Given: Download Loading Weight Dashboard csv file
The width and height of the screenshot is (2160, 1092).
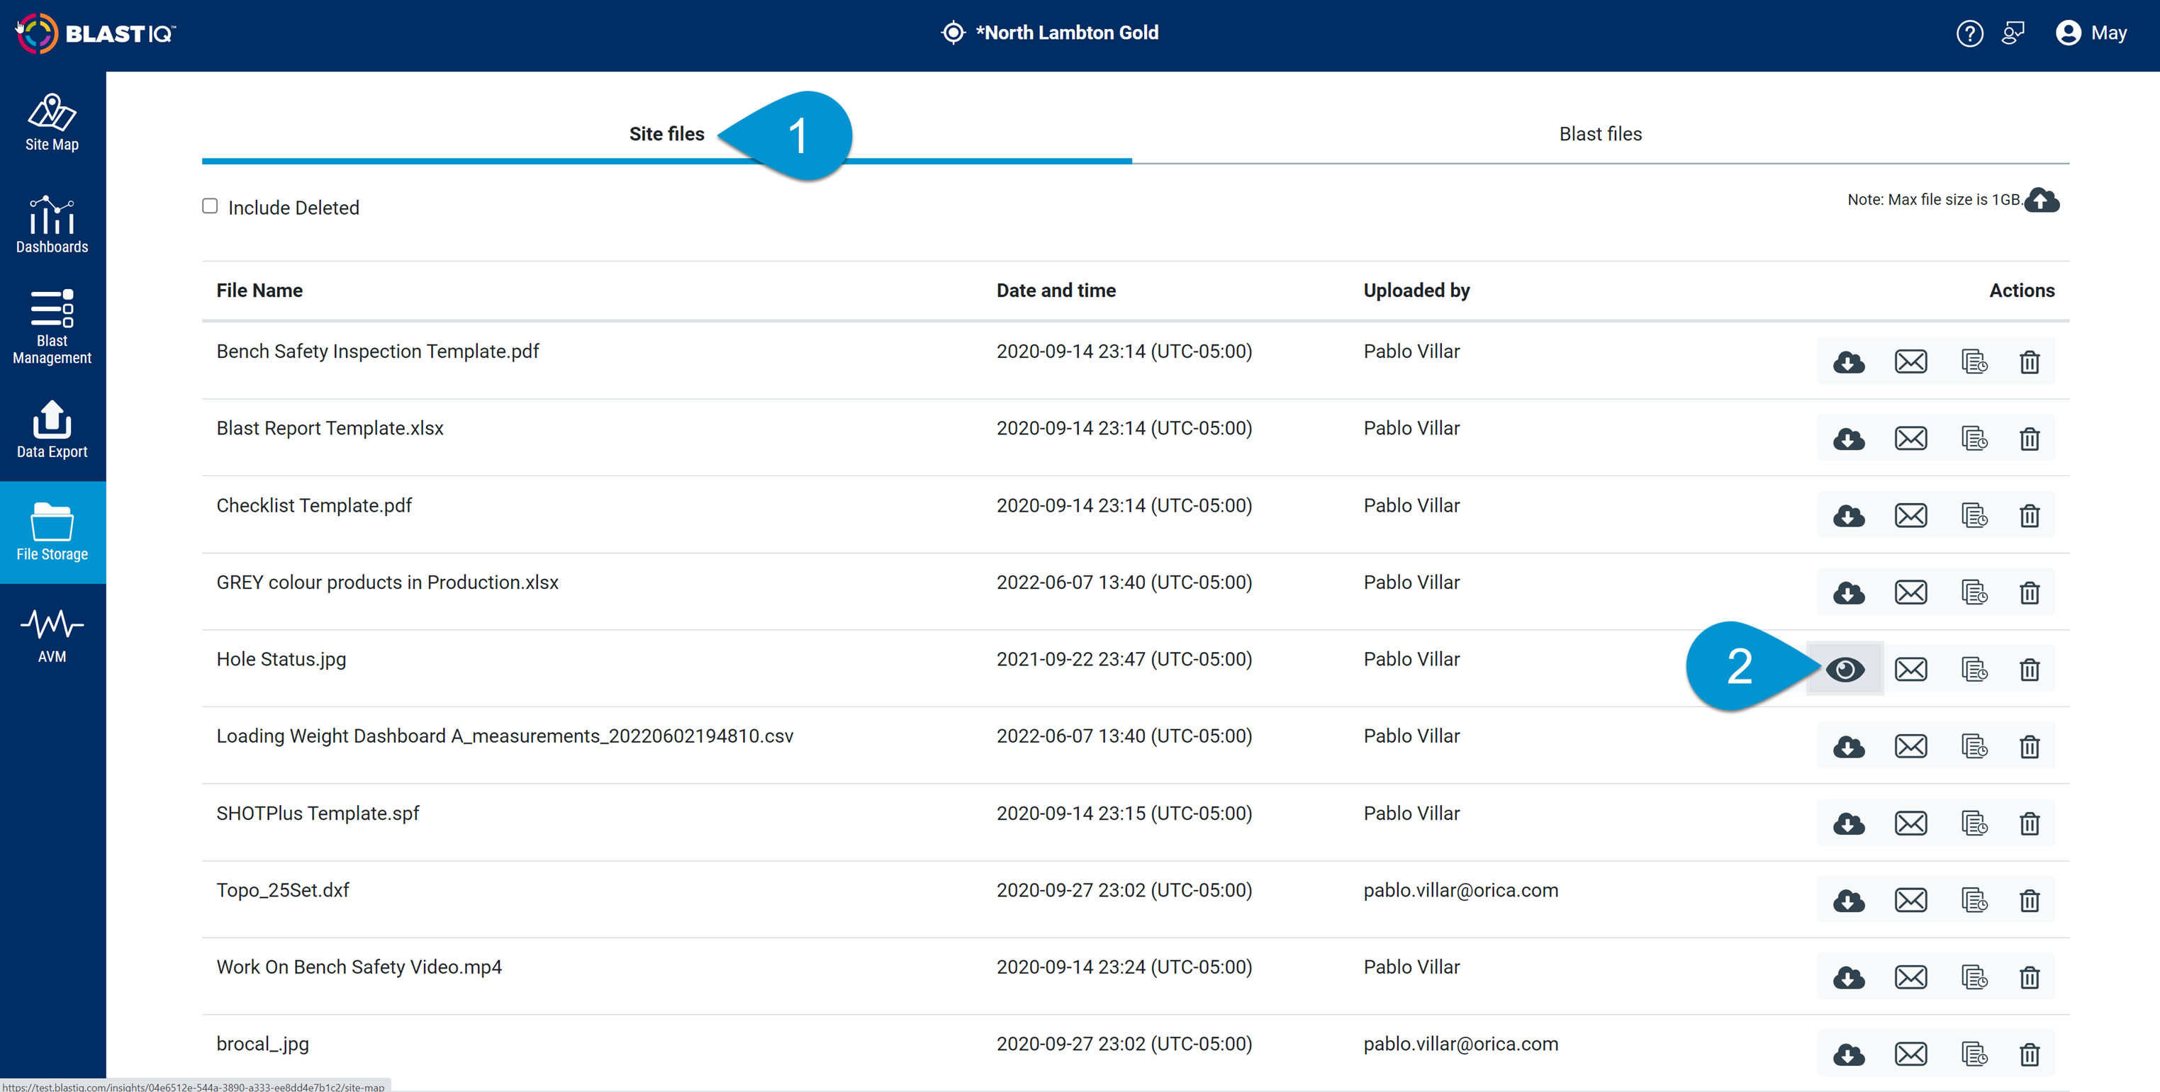Looking at the screenshot, I should 1848,747.
